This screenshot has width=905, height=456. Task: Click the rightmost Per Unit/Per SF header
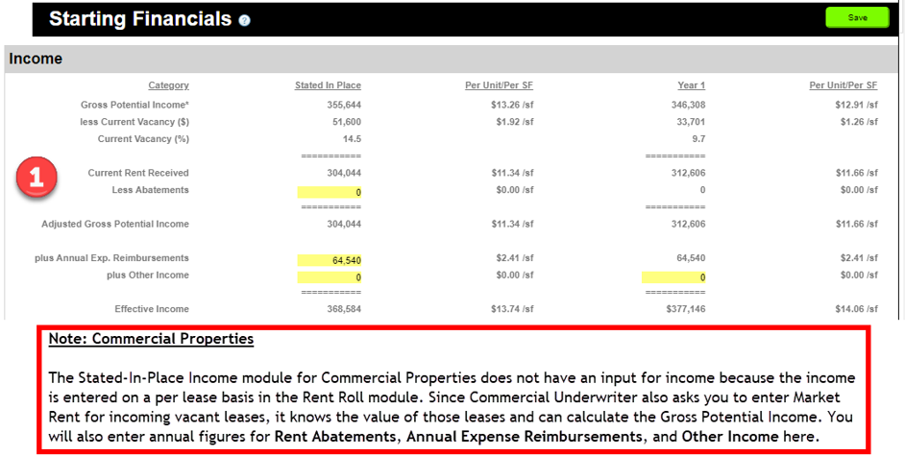pyautogui.click(x=843, y=85)
